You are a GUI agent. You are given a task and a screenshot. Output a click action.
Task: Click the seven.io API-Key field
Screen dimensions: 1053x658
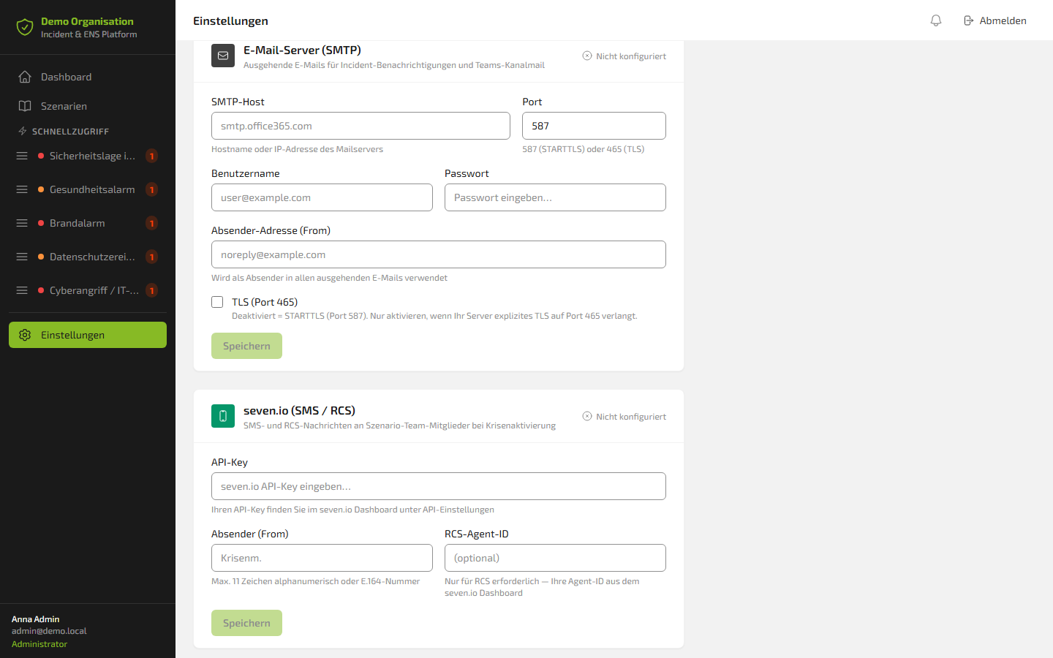[439, 486]
